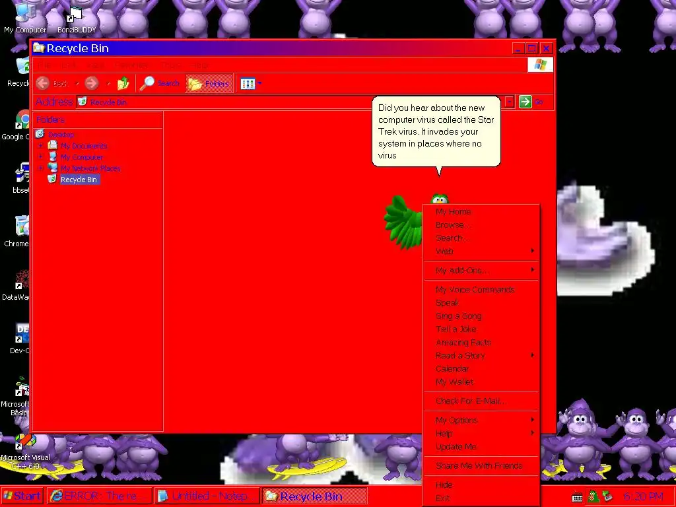Go up one folder level icon
This screenshot has height=507, width=676.
click(x=123, y=83)
